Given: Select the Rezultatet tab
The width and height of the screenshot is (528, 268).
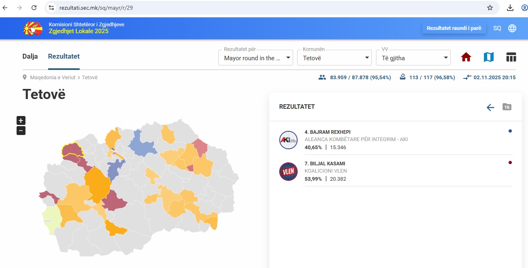Looking at the screenshot, I should point(64,57).
